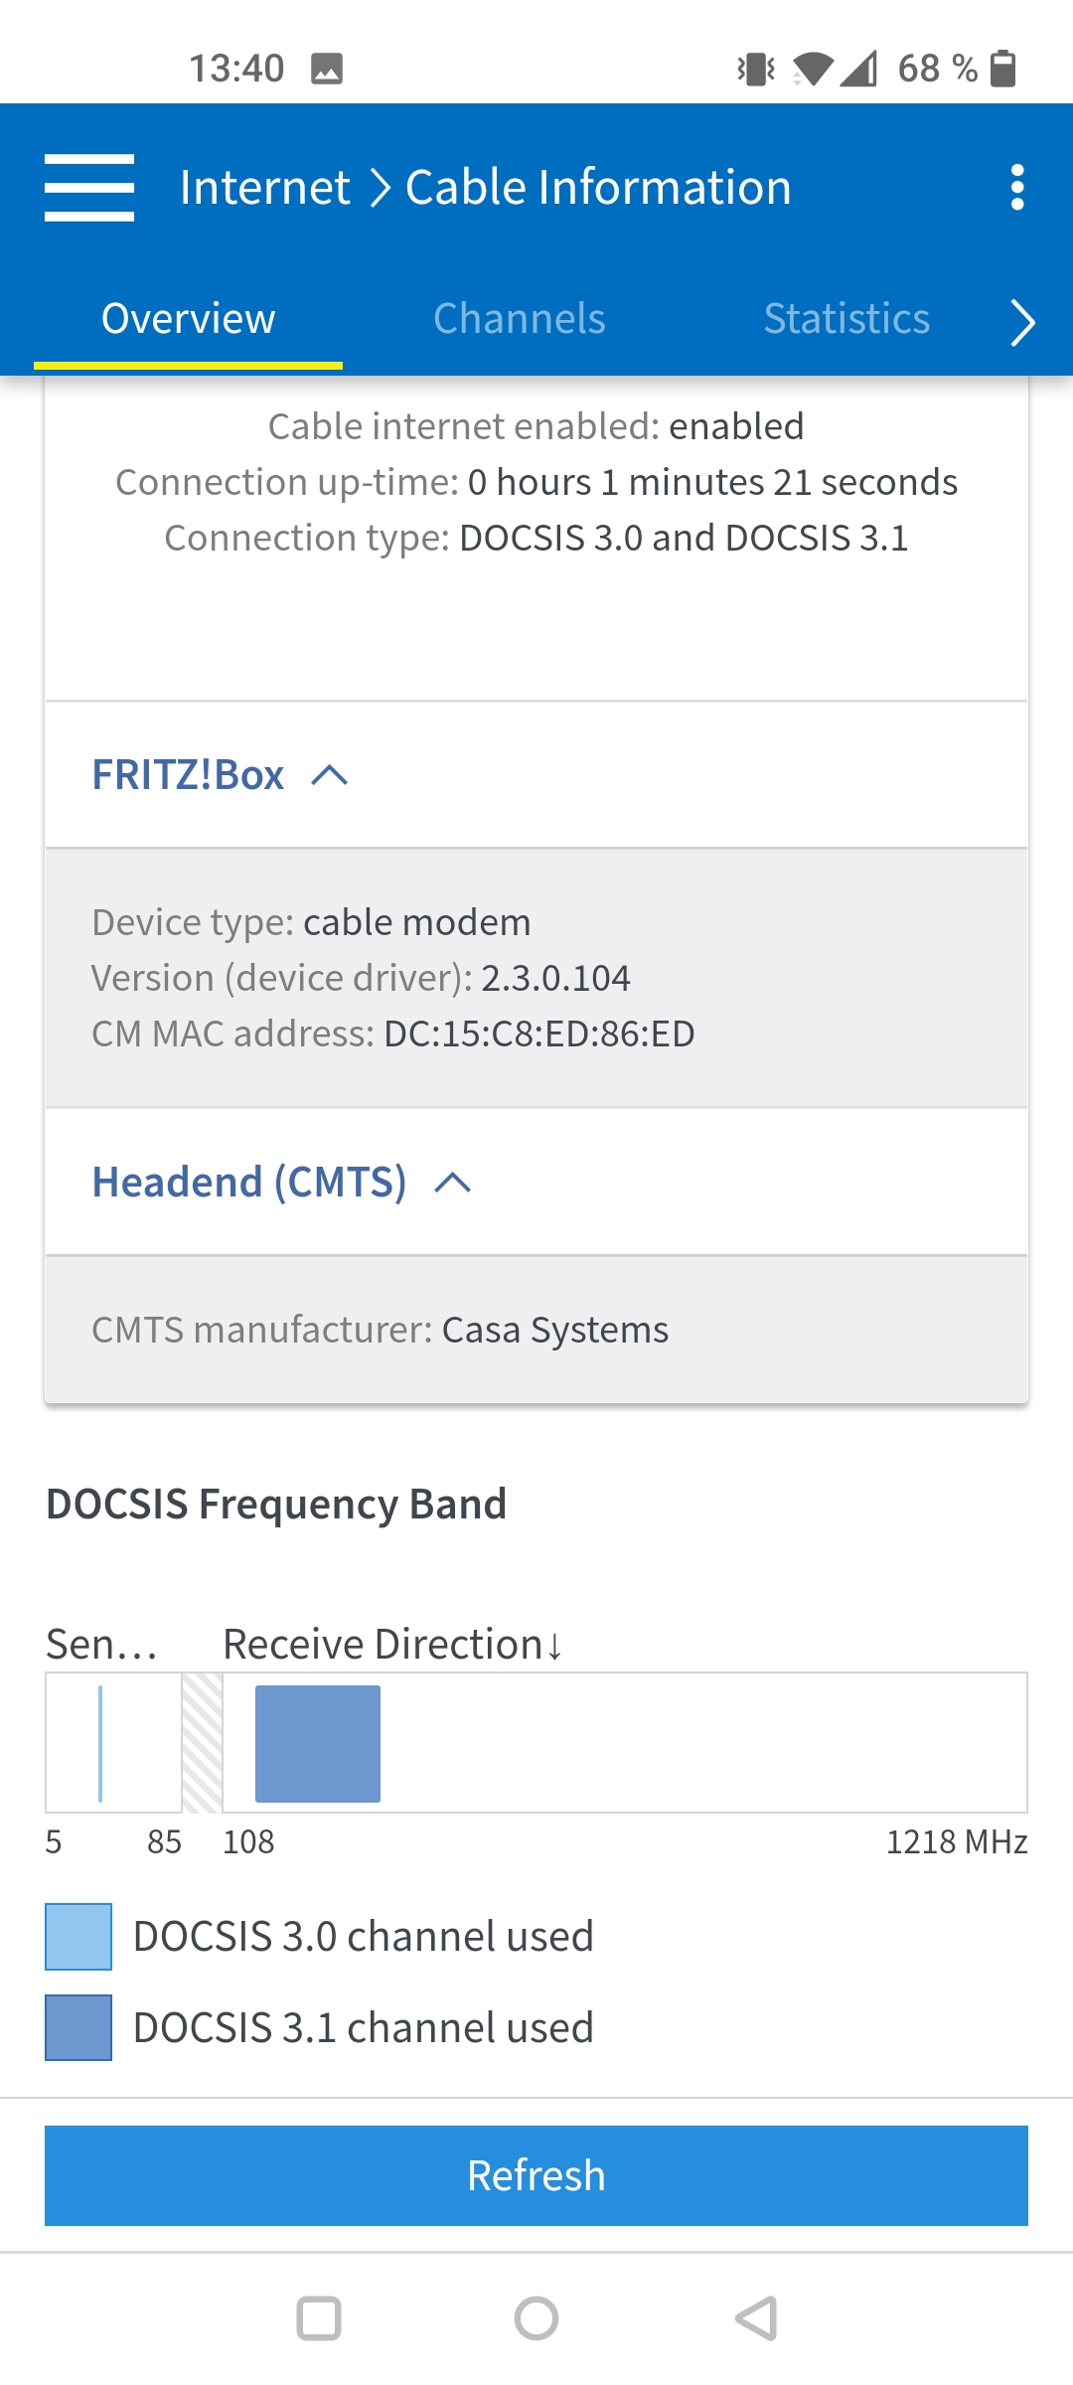Tap the Android back navigation button
Screen dimensions: 1073x2385
coord(756,2319)
